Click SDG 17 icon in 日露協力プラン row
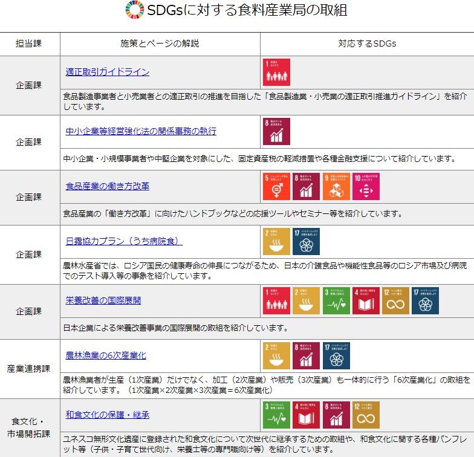Image resolution: width=474 pixels, height=457 pixels. (x=306, y=242)
